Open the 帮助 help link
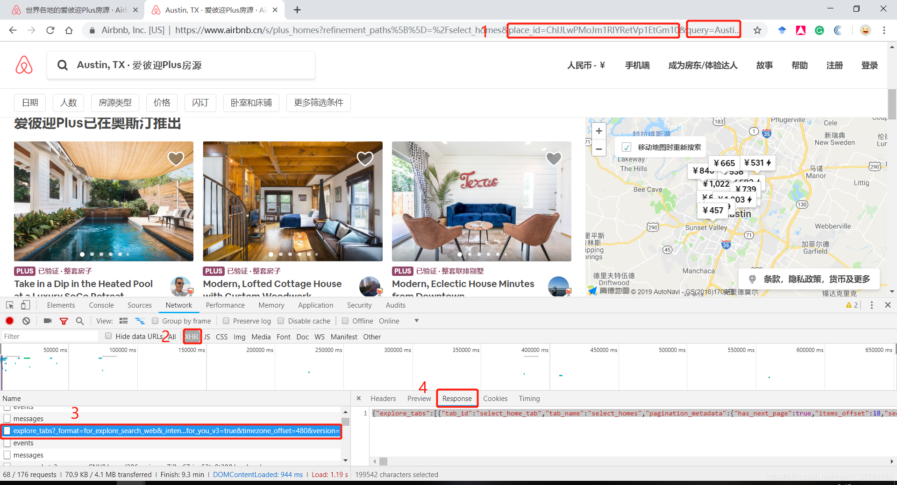The image size is (897, 485). pos(799,65)
